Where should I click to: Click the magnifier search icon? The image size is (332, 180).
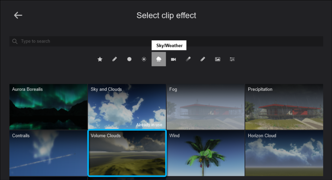pos(15,41)
